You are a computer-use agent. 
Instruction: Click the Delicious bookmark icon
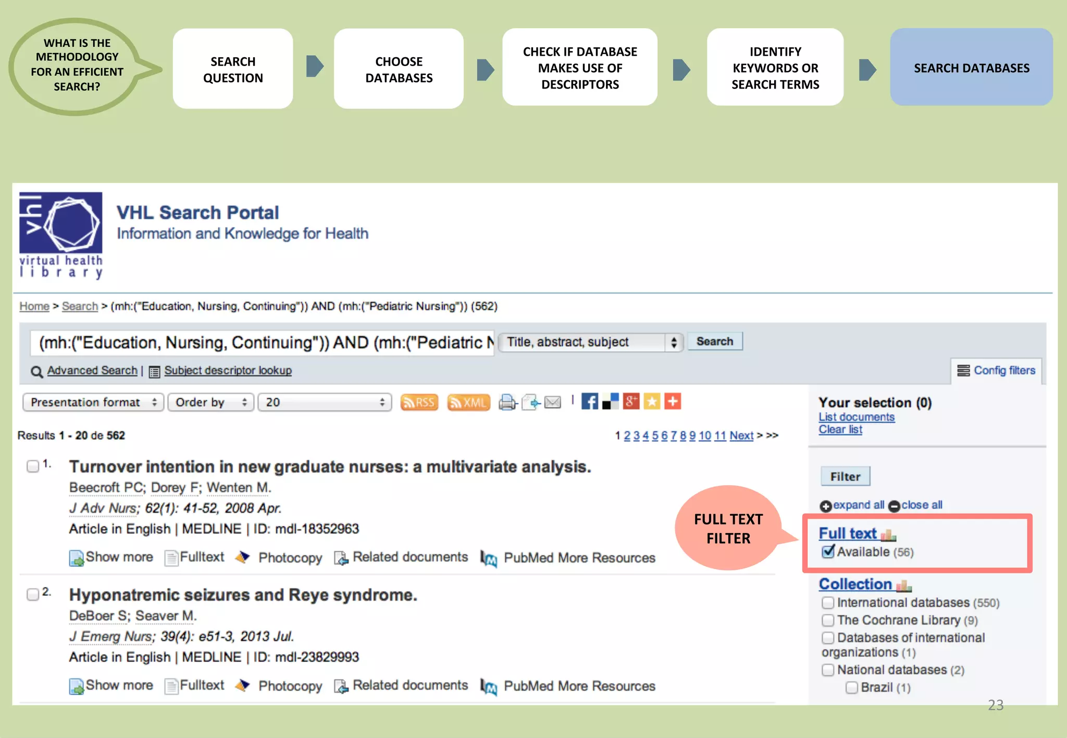tap(610, 401)
